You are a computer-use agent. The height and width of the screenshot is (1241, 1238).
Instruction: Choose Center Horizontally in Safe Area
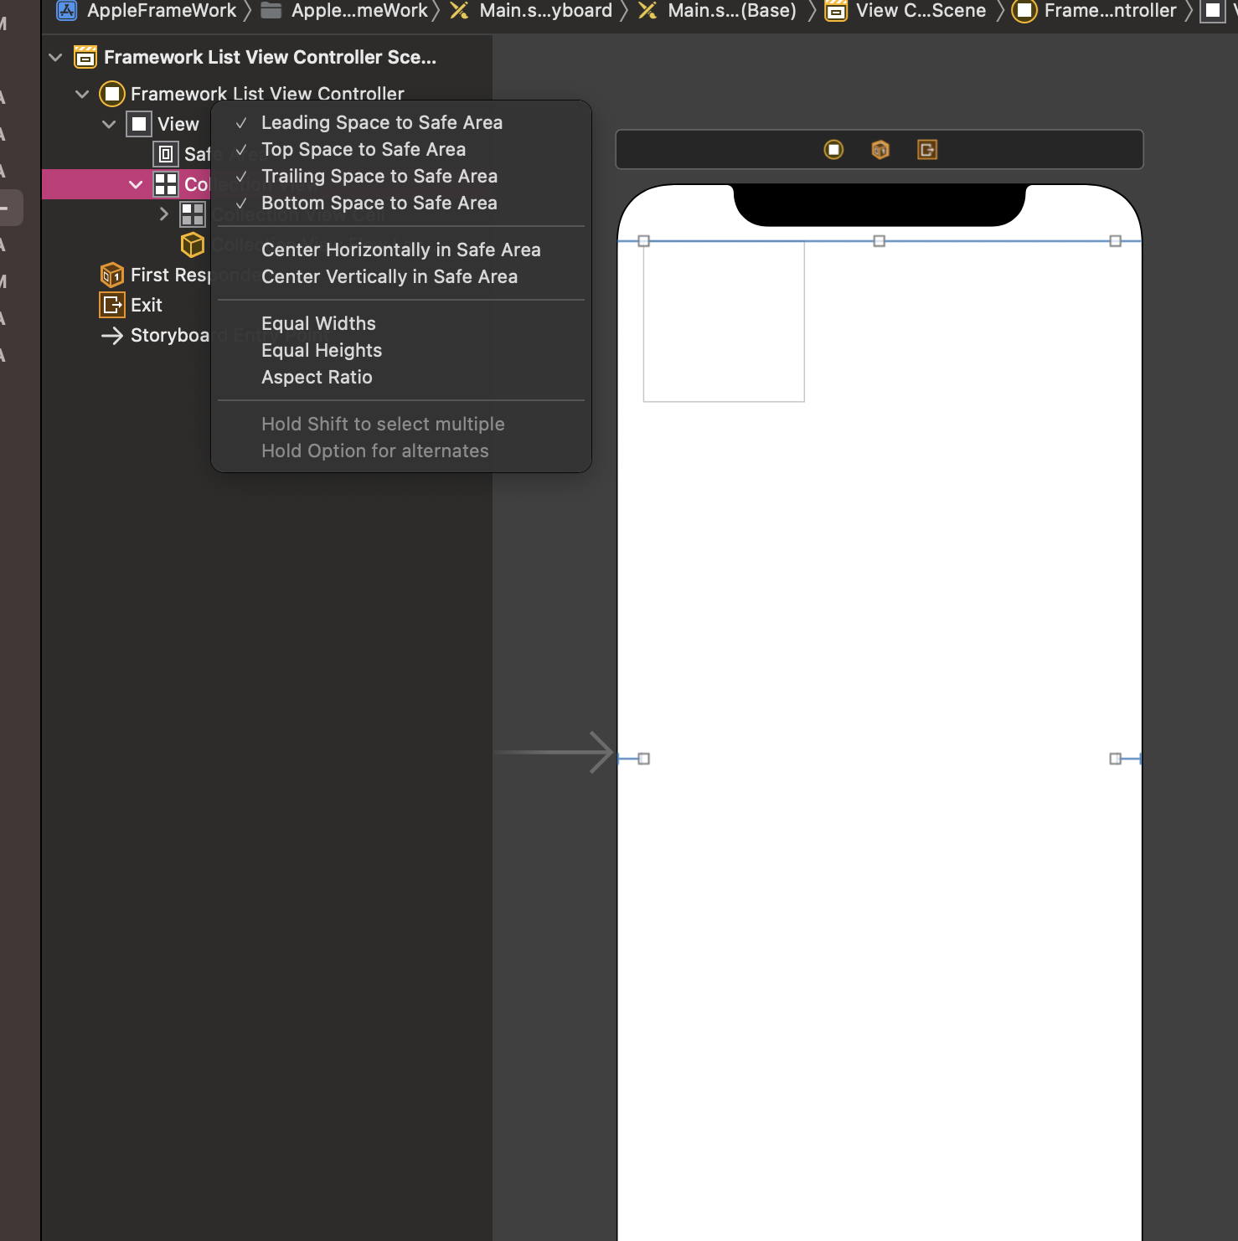pyautogui.click(x=401, y=250)
